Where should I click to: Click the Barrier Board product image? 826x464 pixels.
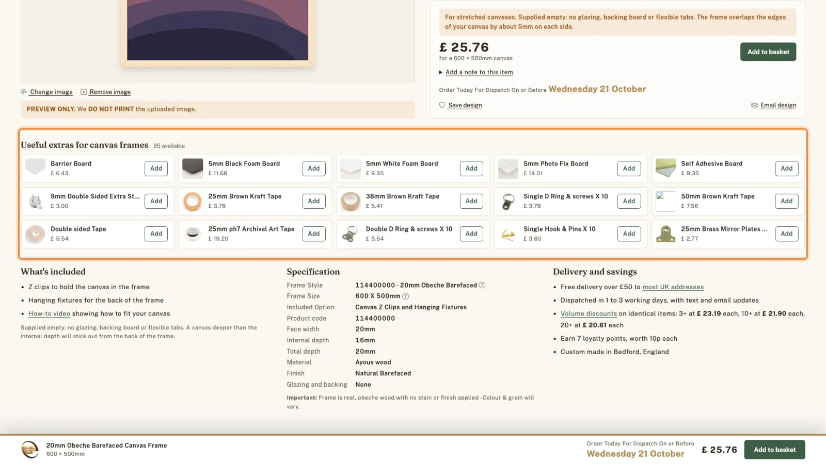pyautogui.click(x=35, y=168)
